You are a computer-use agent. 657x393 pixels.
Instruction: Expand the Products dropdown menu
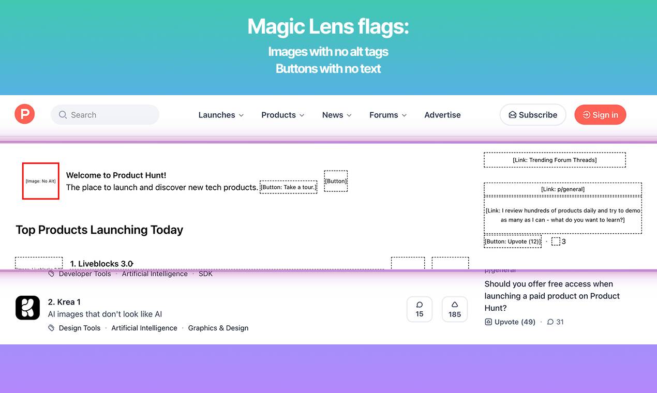pyautogui.click(x=282, y=115)
